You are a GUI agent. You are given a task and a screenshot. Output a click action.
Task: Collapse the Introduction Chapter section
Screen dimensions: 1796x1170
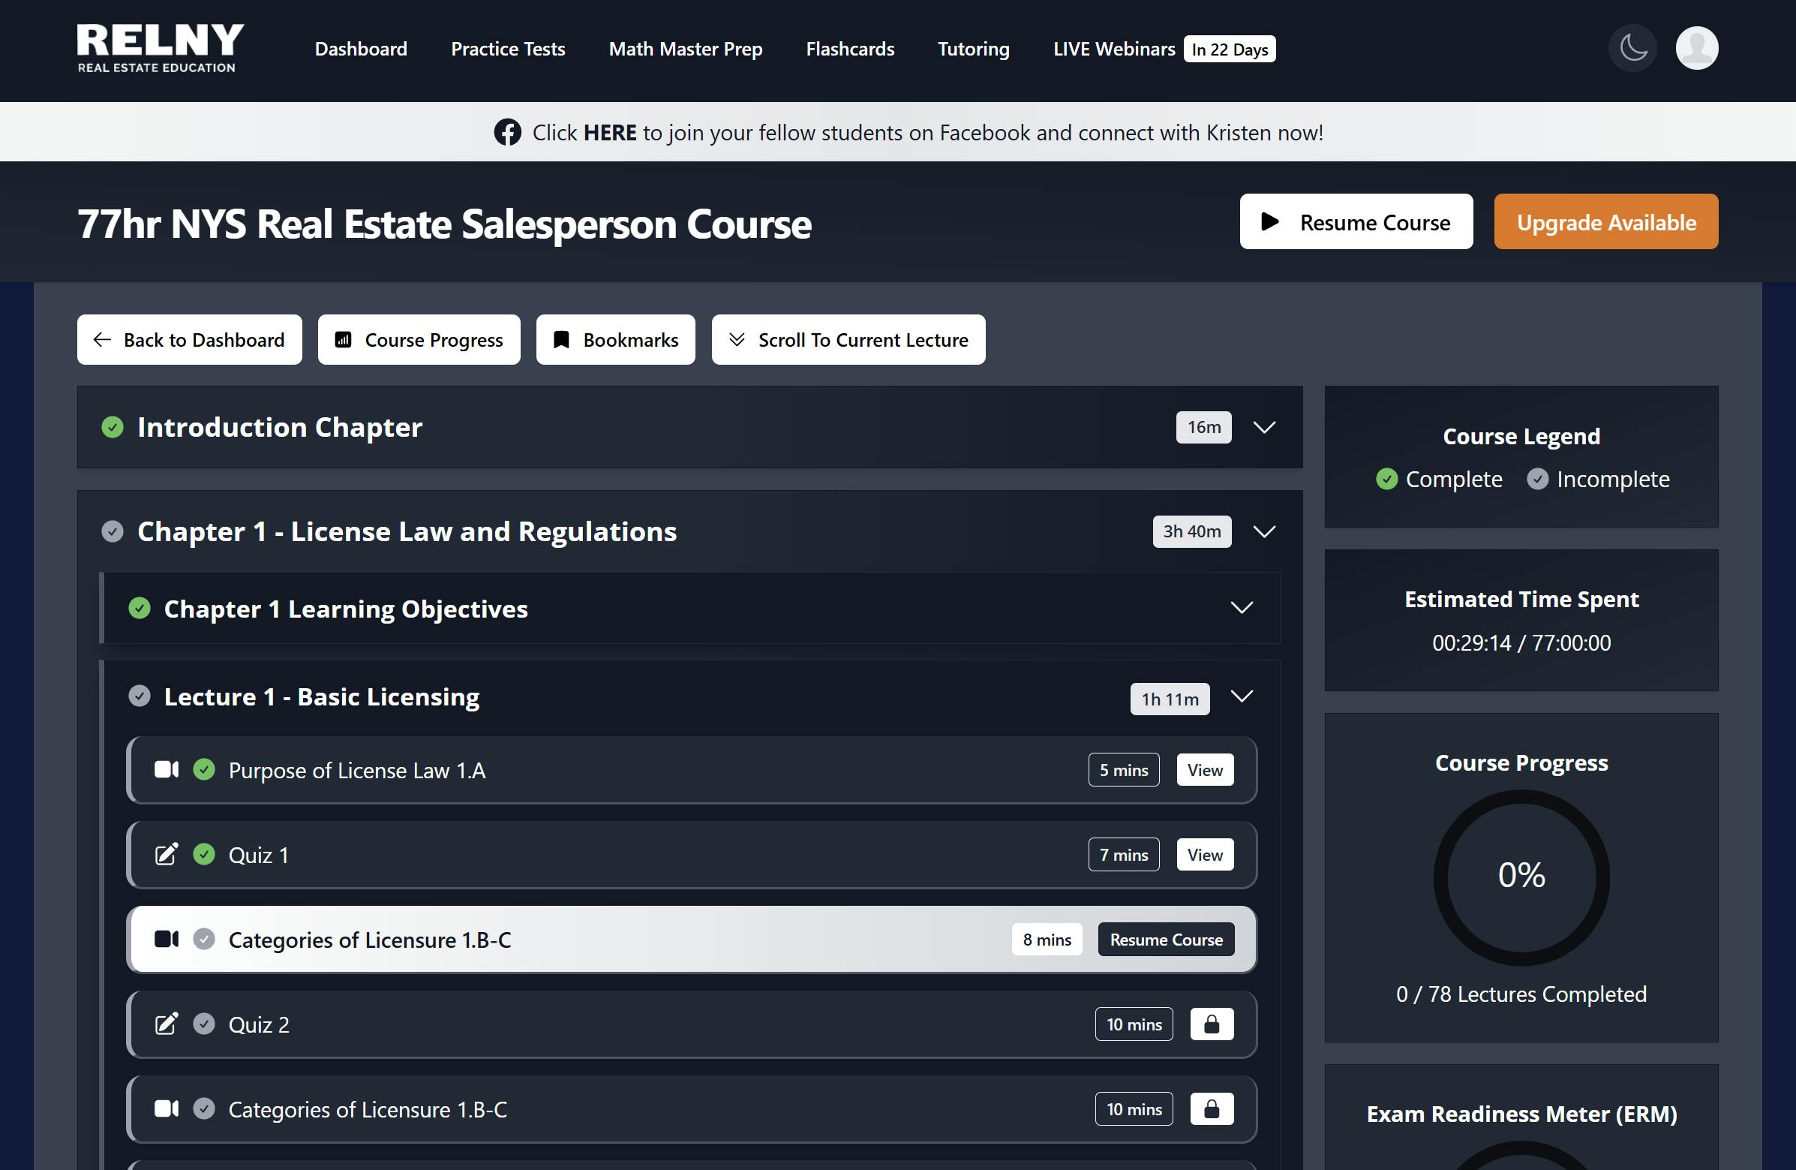coord(1264,427)
